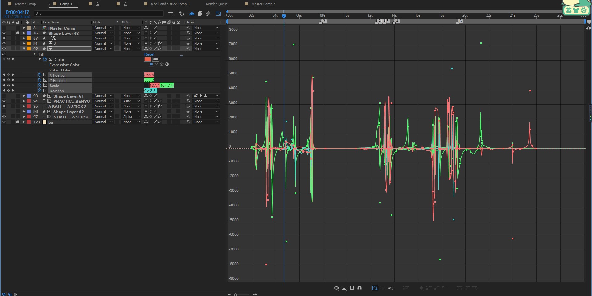Toggle visibility of layer 94 PRACTIC...SENYU
This screenshot has height=296, width=592.
click(x=4, y=101)
